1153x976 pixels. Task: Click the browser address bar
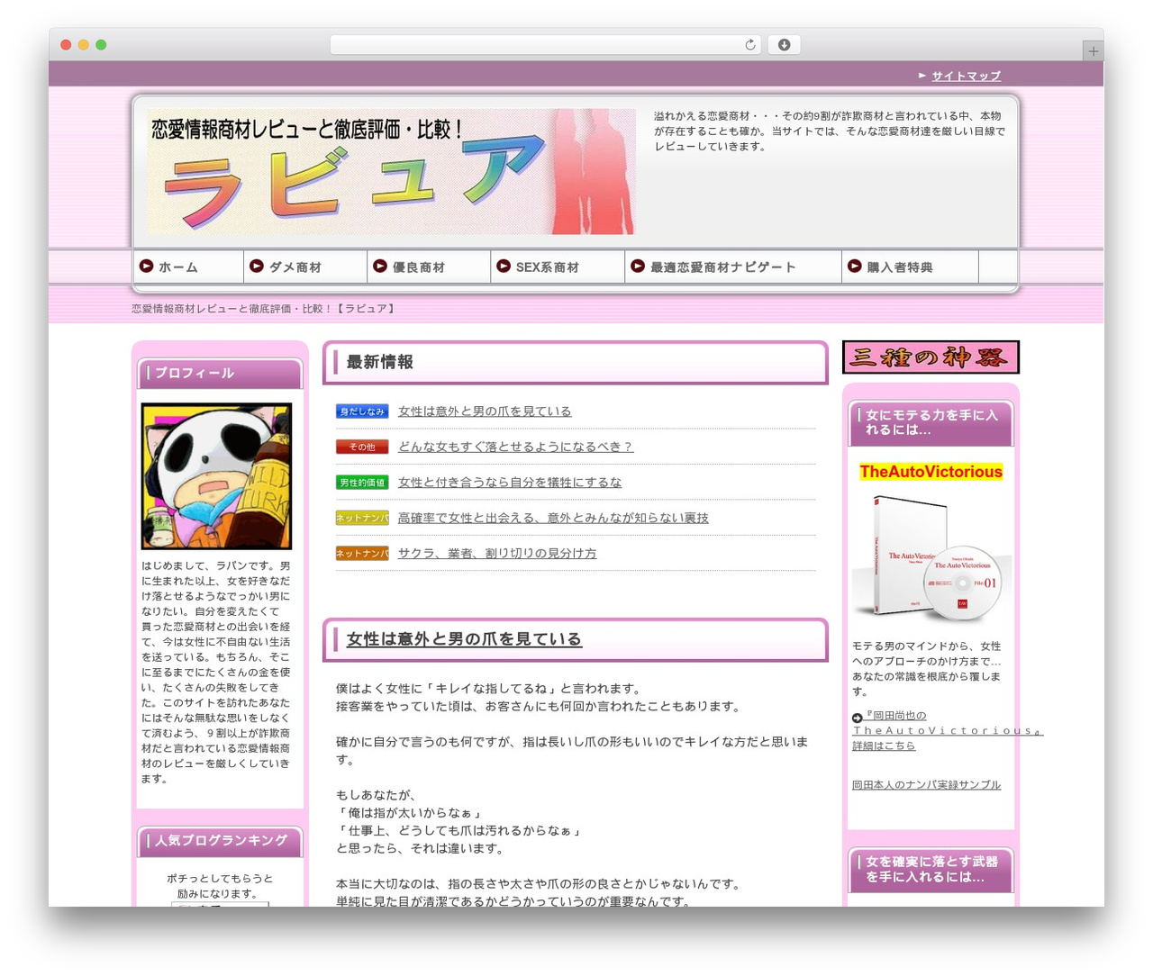point(546,45)
